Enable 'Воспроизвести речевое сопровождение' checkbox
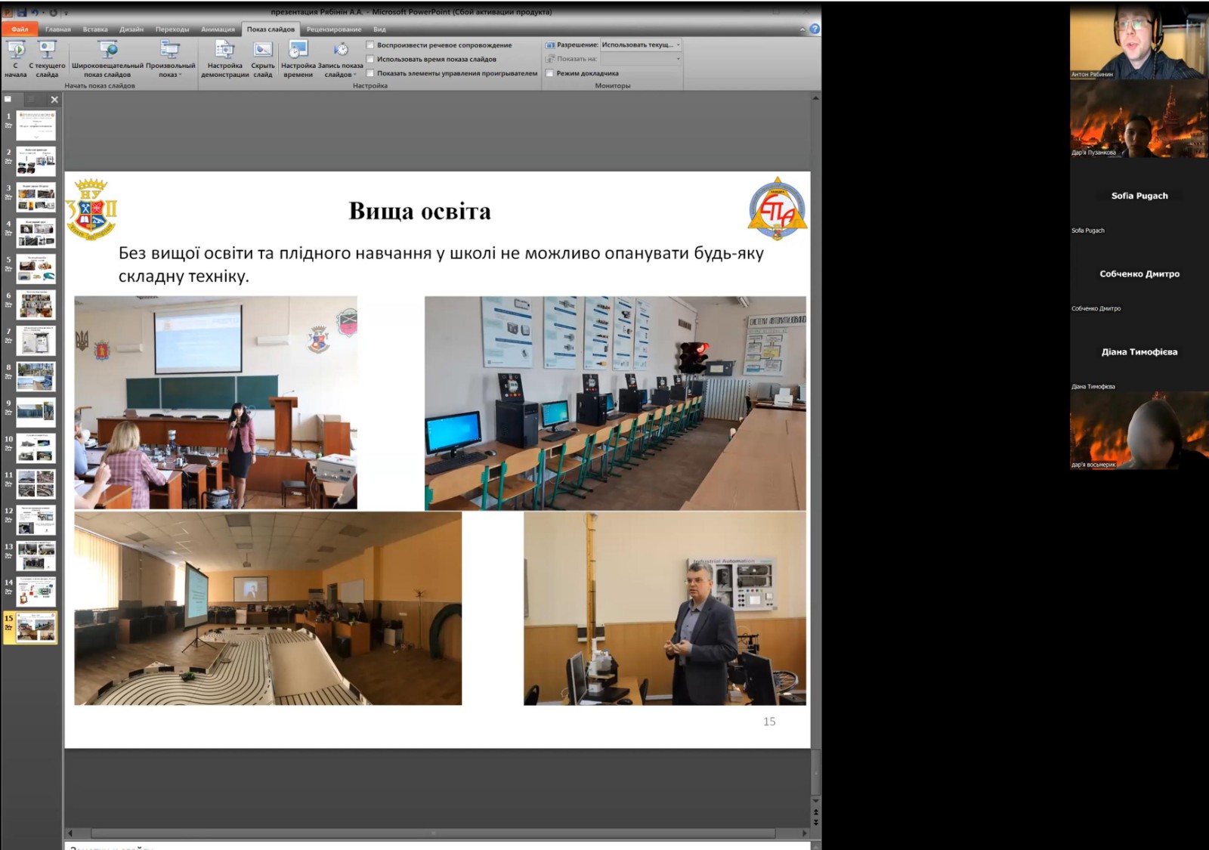The image size is (1209, 850). (370, 45)
